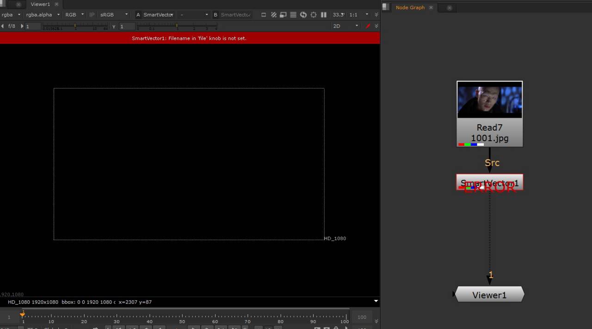Click the target/crosshair icon in the viewer toolbar
The image size is (592, 329).
(314, 15)
